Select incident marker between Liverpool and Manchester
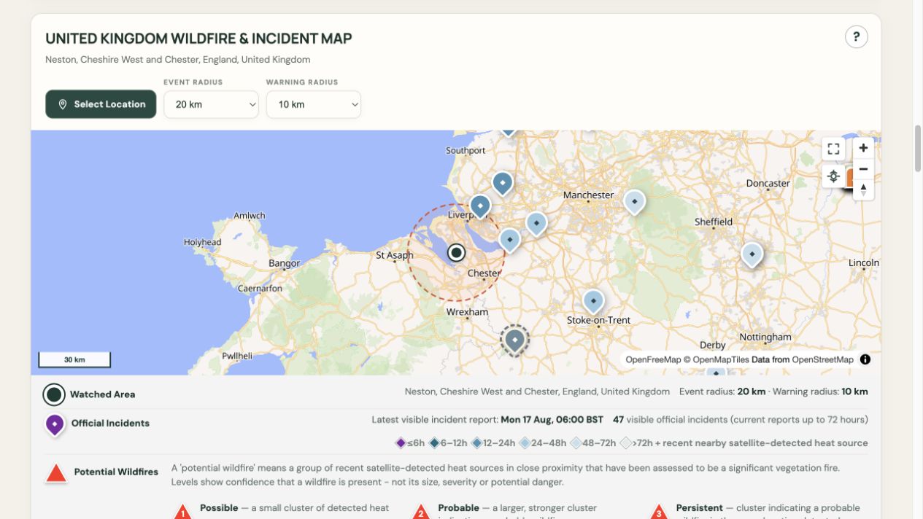This screenshot has width=923, height=519. coord(536,224)
